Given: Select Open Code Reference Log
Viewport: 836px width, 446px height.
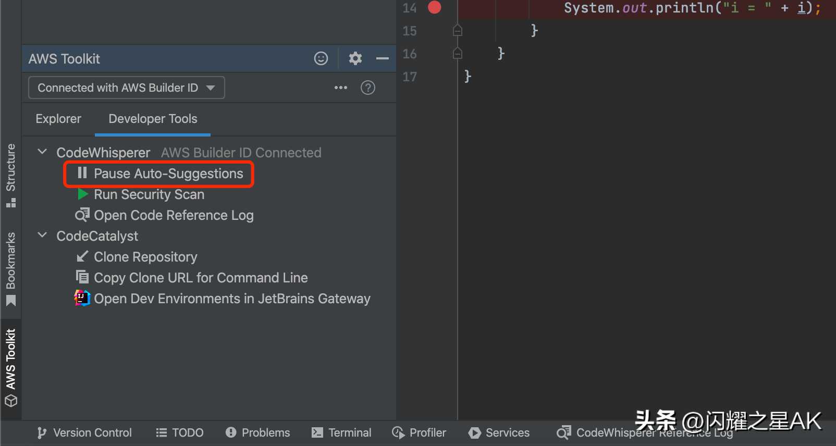Looking at the screenshot, I should [174, 215].
